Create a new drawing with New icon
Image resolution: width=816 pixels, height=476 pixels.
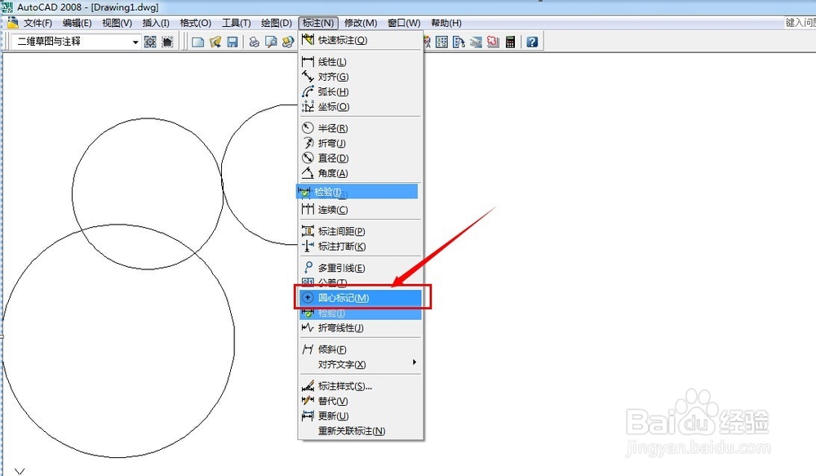point(197,42)
